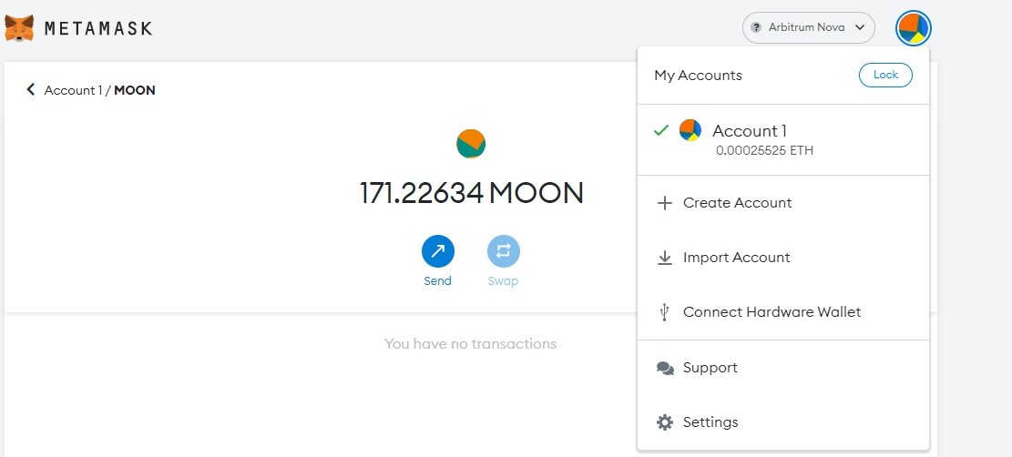Click the green checkmark beside Account 1

click(x=661, y=130)
